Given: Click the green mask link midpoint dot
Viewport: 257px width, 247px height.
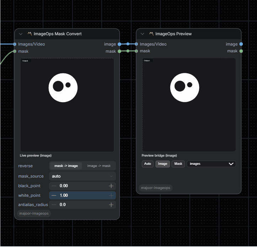Looking at the screenshot, I should [x=128, y=51].
